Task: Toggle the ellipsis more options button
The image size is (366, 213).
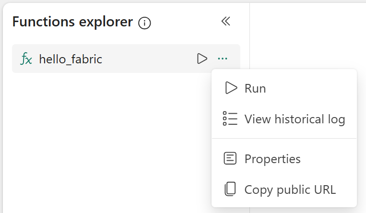Action: coord(222,59)
